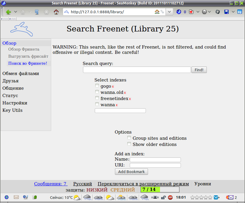Open the Статус menu
This screenshot has height=203, width=245.
click(x=10, y=96)
